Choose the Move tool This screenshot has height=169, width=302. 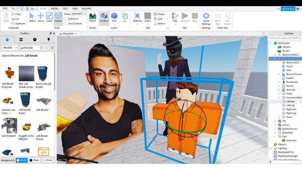[41, 17]
